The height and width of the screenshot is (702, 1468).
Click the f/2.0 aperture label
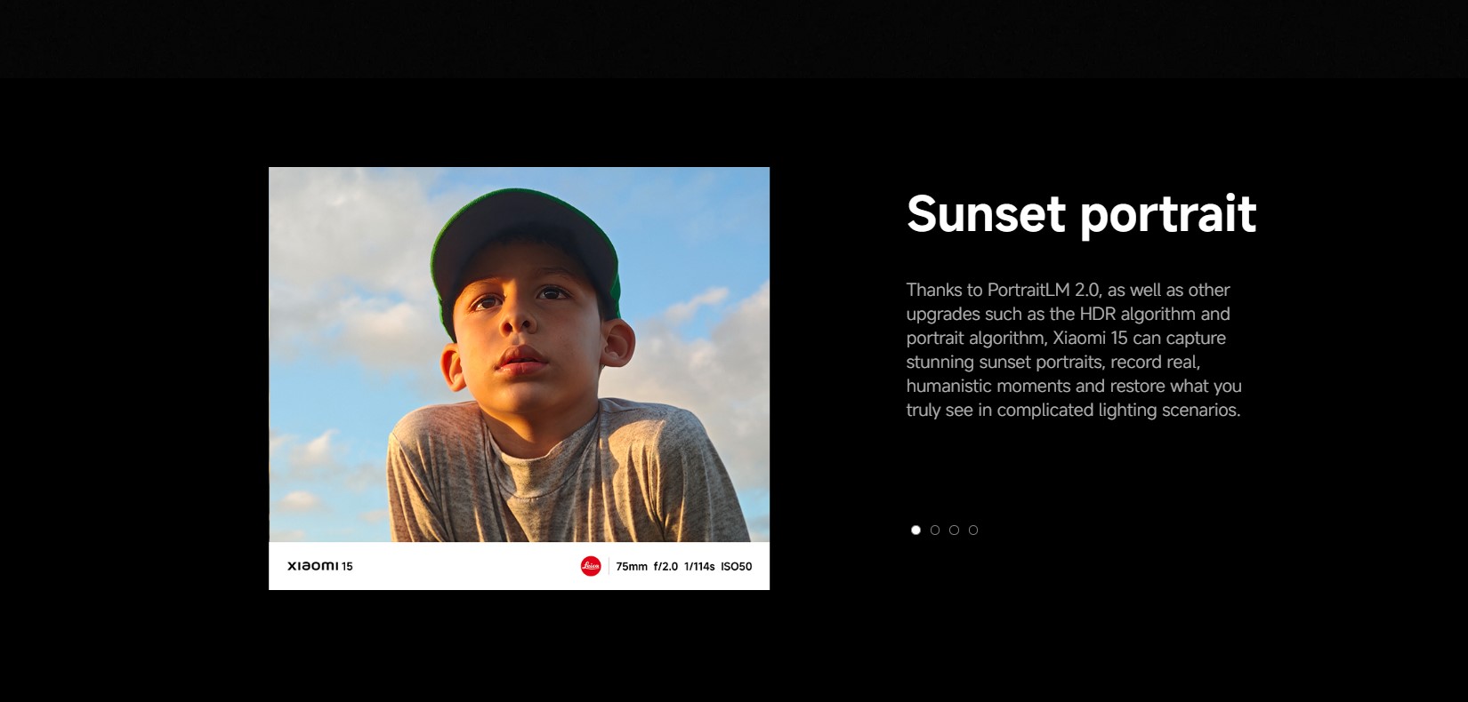(x=665, y=567)
